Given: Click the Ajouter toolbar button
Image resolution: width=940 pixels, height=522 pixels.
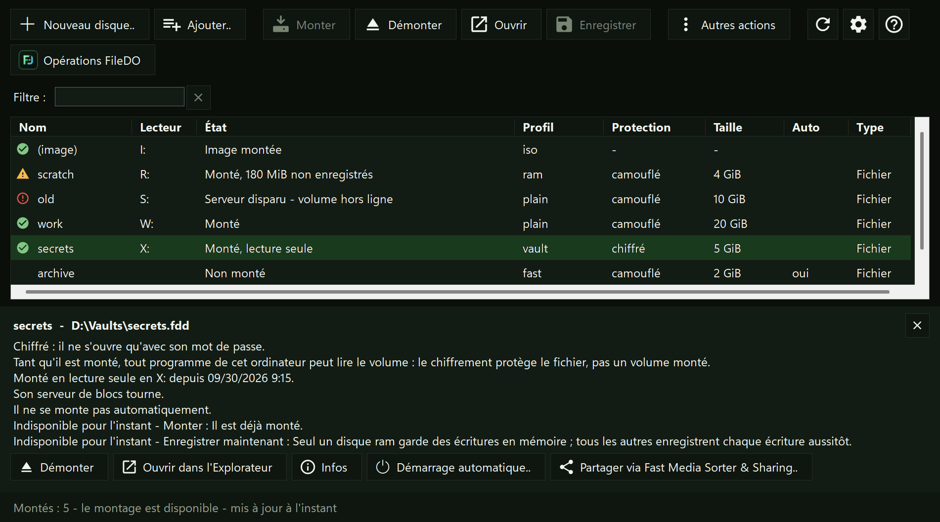Looking at the screenshot, I should pos(200,24).
